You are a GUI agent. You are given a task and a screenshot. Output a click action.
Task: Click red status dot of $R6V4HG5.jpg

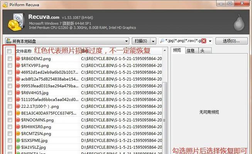click(x=18, y=93)
